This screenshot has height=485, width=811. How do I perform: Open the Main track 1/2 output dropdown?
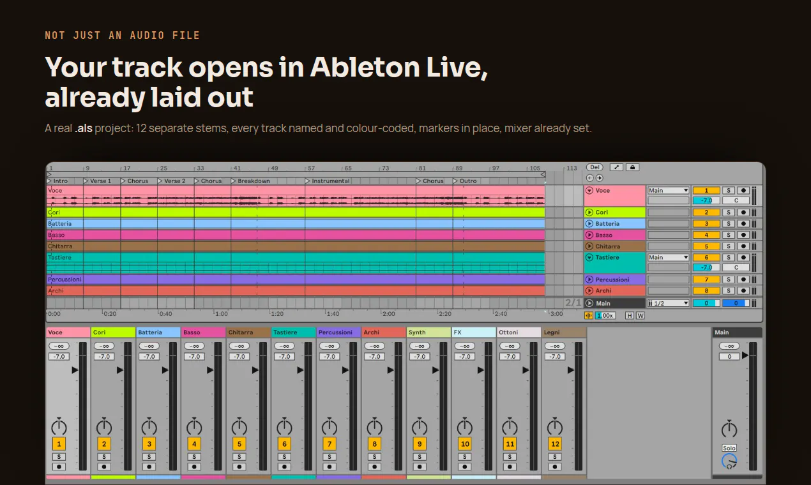[x=669, y=303]
